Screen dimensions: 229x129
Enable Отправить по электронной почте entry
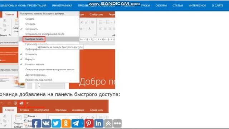[x=49, y=34]
